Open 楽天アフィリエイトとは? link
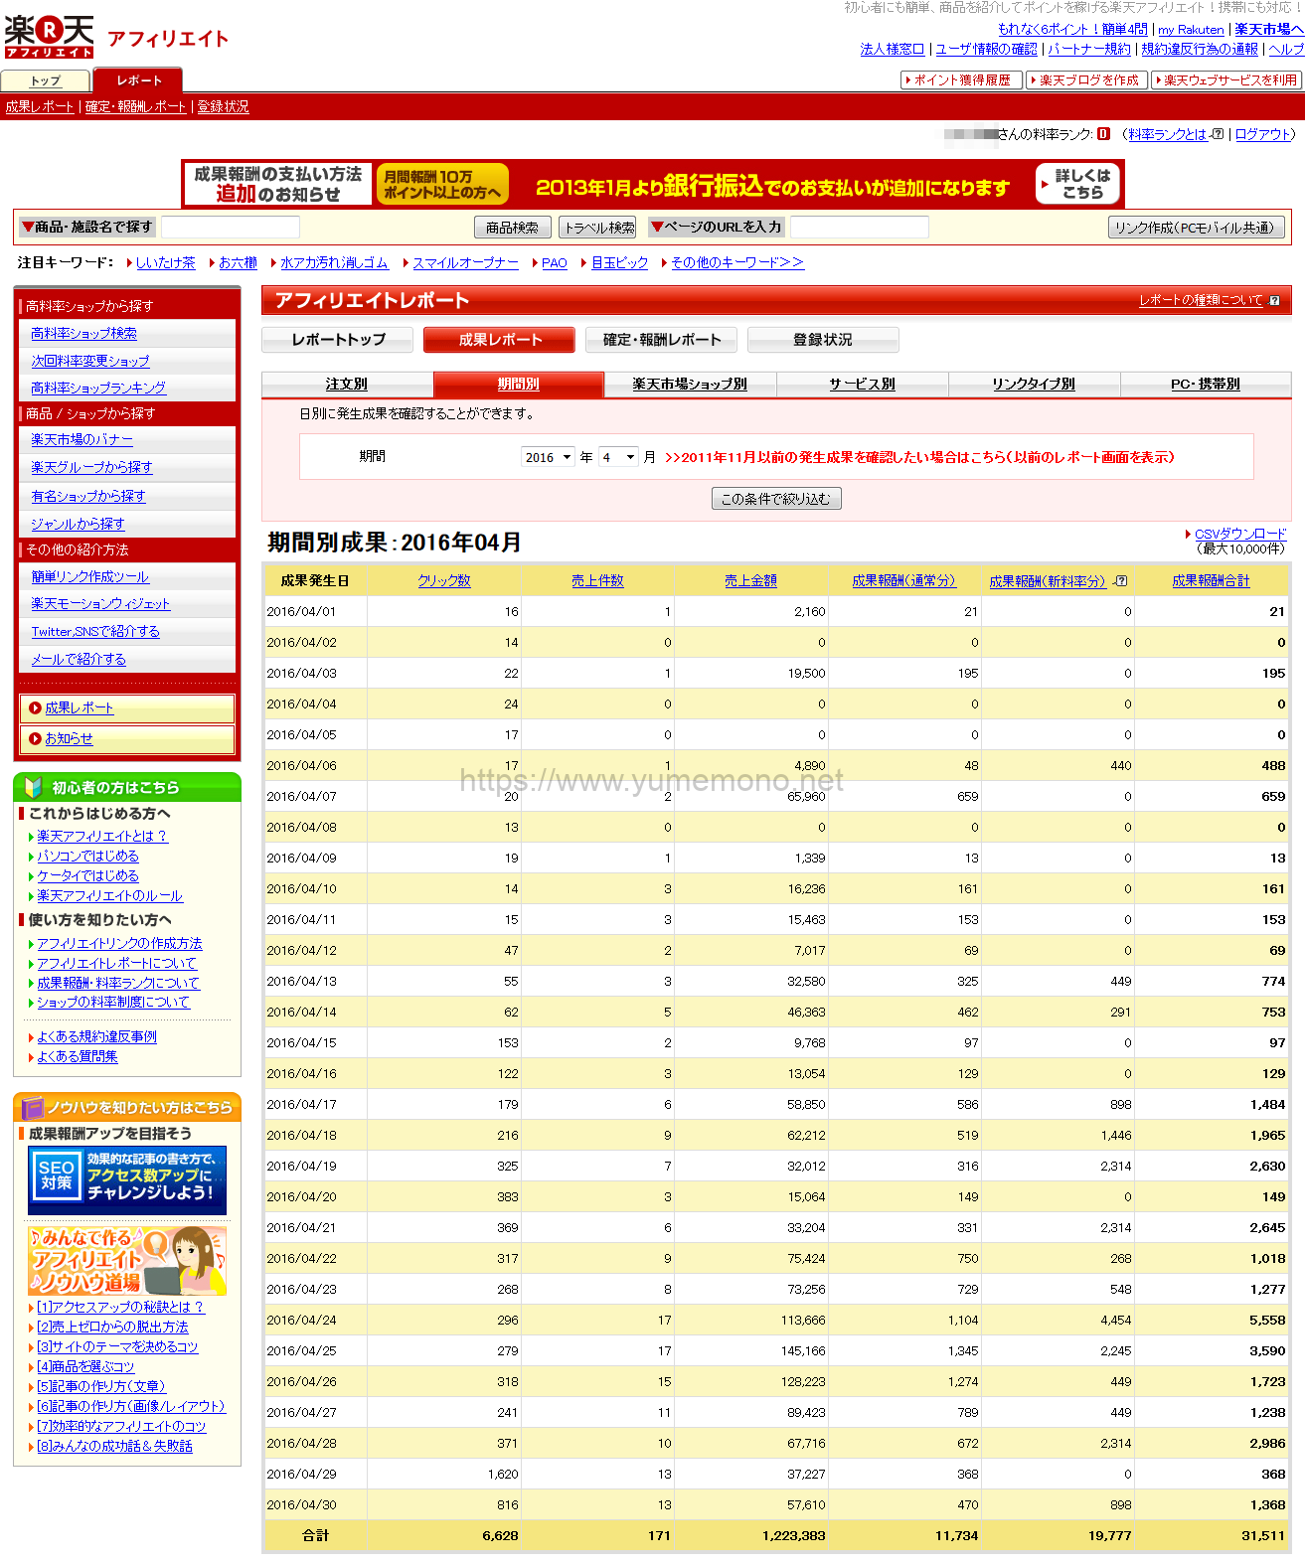The height and width of the screenshot is (1565, 1305). click(x=102, y=837)
